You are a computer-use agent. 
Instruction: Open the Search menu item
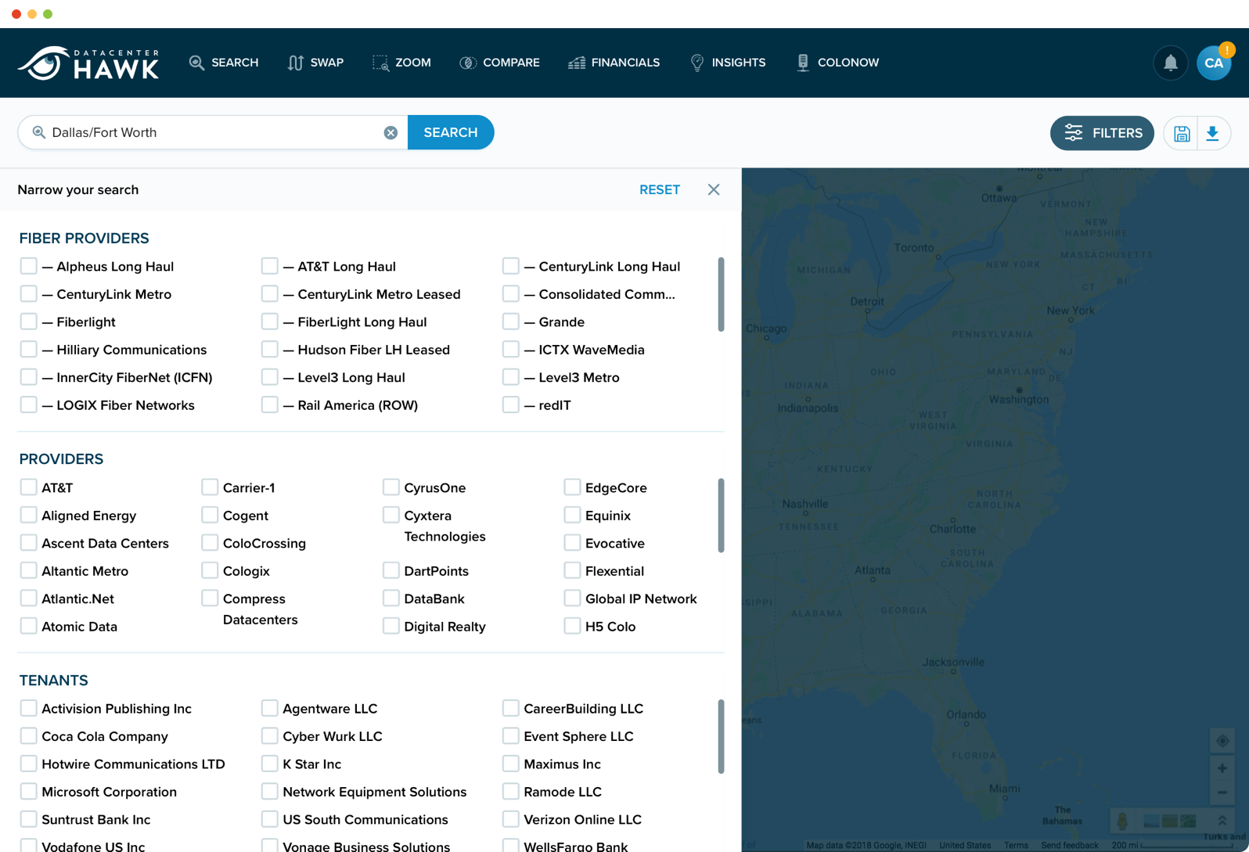point(223,63)
